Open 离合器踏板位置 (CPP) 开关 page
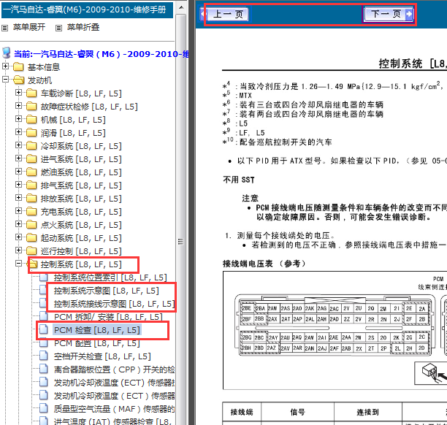Viewport: 447px width, 425px height. point(115,370)
